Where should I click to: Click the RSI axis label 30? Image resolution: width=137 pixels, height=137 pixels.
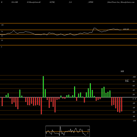click(2, 40)
